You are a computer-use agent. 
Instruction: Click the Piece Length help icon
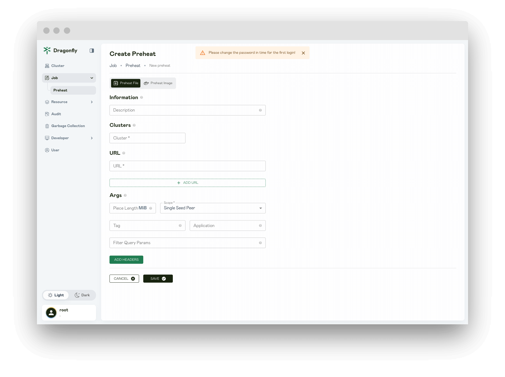(151, 208)
